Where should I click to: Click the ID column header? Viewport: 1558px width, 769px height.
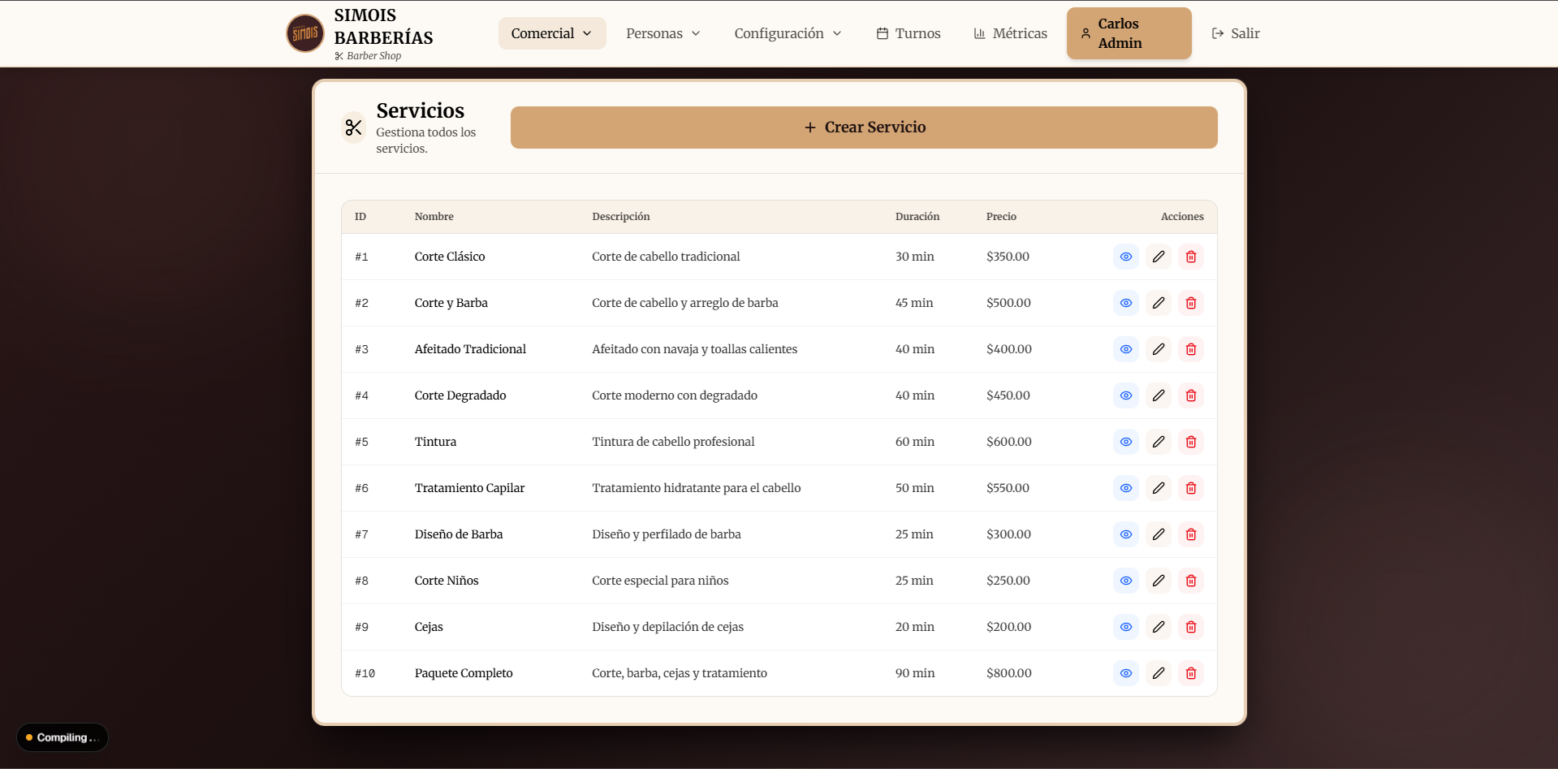(360, 217)
